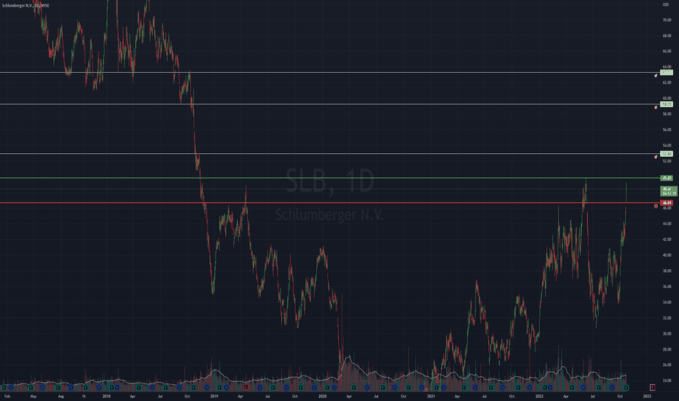The width and height of the screenshot is (679, 401).
Task: Click the red circle icon on the 46.69 line
Action: (656, 206)
